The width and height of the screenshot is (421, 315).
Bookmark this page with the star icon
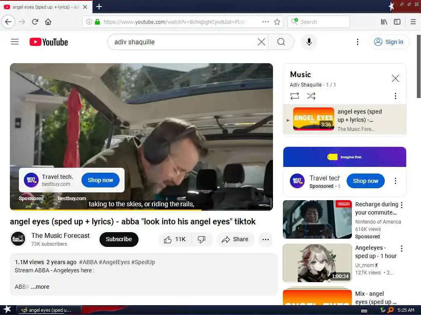277,22
